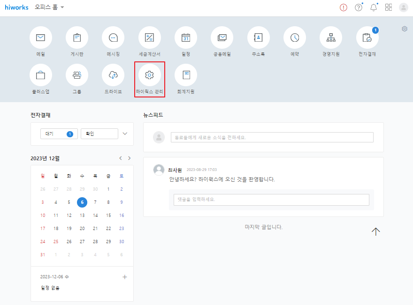Select December 15 on the calendar
Image resolution: width=413 pixels, height=305 pixels.
(108, 216)
